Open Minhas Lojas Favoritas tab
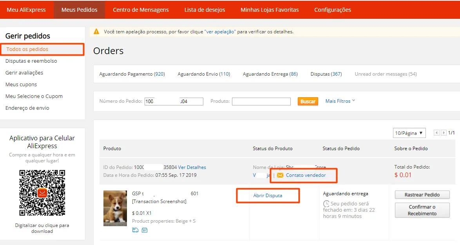Screen dimensions: 460x245 [x=270, y=10]
